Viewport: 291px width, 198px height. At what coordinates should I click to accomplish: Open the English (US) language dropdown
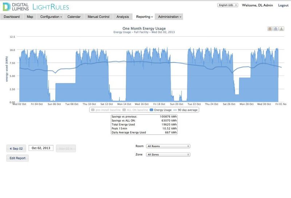click(228, 5)
